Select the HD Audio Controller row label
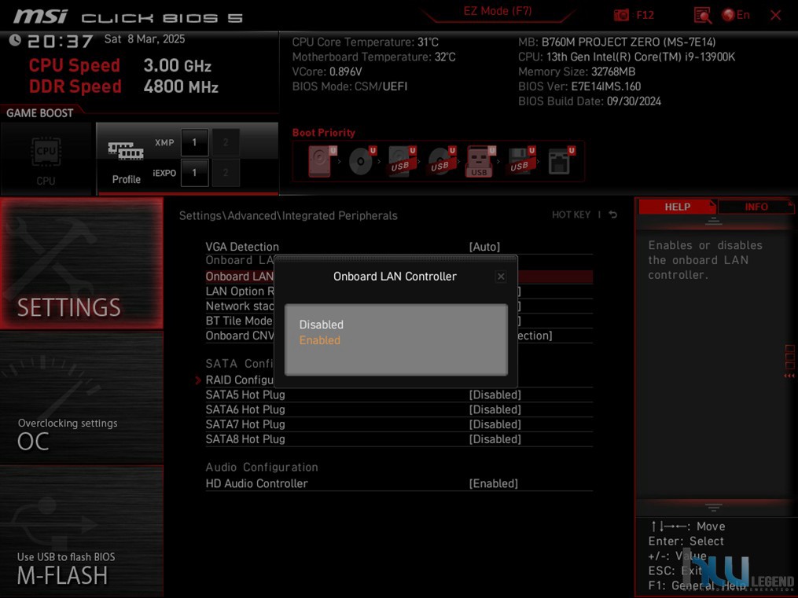The height and width of the screenshot is (598, 798). tap(256, 483)
